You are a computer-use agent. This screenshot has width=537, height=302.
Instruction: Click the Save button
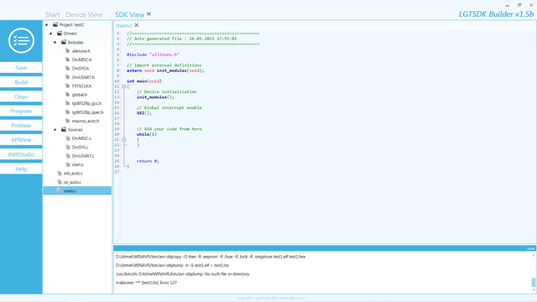click(x=21, y=68)
